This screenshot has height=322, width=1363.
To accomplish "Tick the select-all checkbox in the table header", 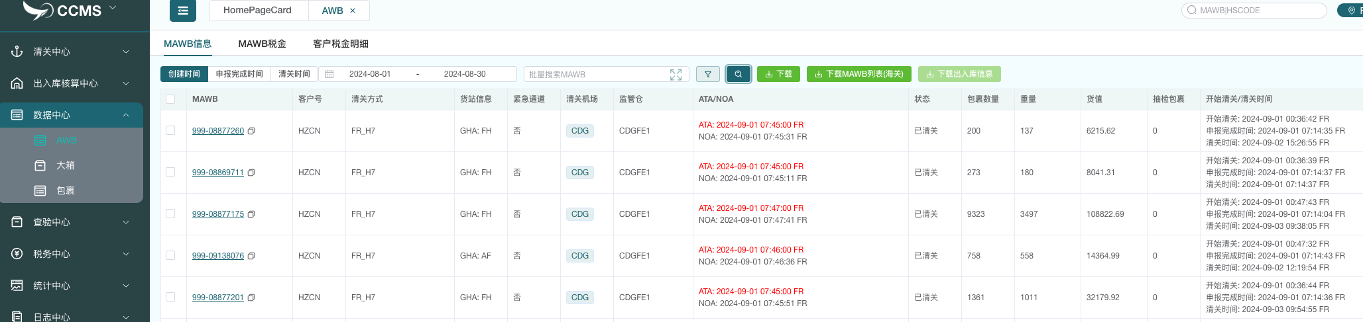I will (x=170, y=99).
